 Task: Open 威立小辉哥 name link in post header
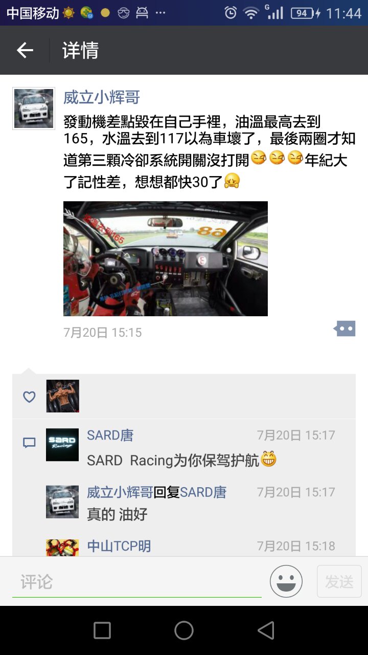click(102, 97)
